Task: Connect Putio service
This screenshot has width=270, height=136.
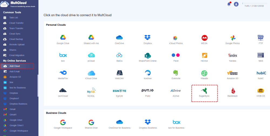Action: tap(148, 93)
